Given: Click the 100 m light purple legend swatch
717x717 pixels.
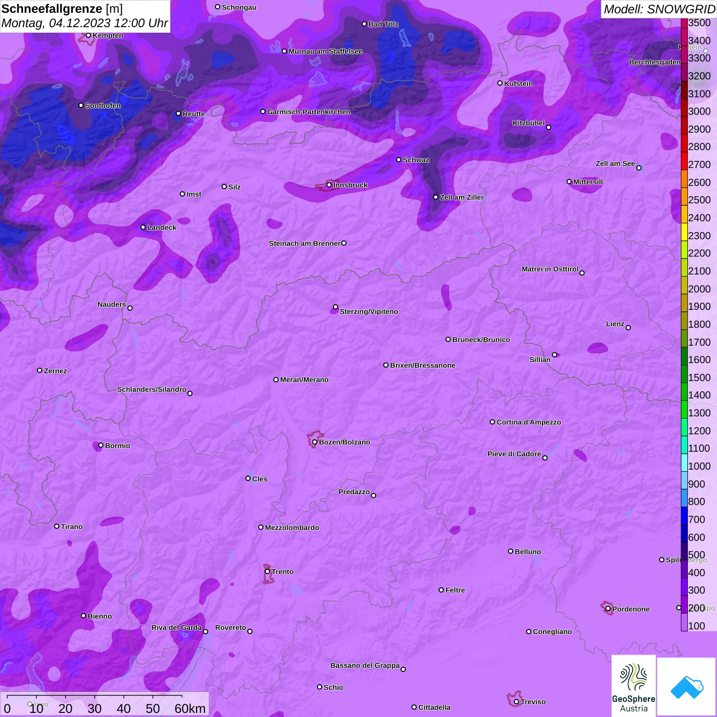Looking at the screenshot, I should pyautogui.click(x=684, y=622).
